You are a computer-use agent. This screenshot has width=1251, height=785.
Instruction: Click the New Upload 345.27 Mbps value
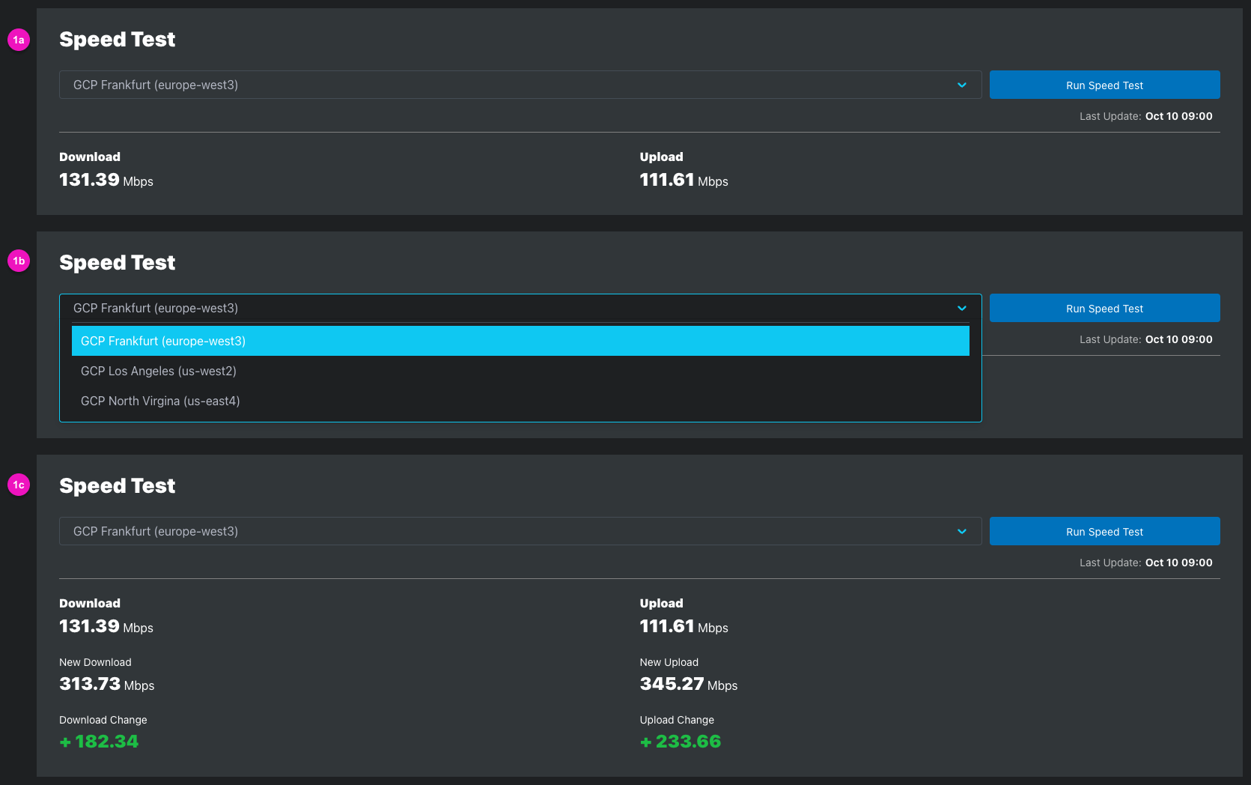click(x=688, y=684)
